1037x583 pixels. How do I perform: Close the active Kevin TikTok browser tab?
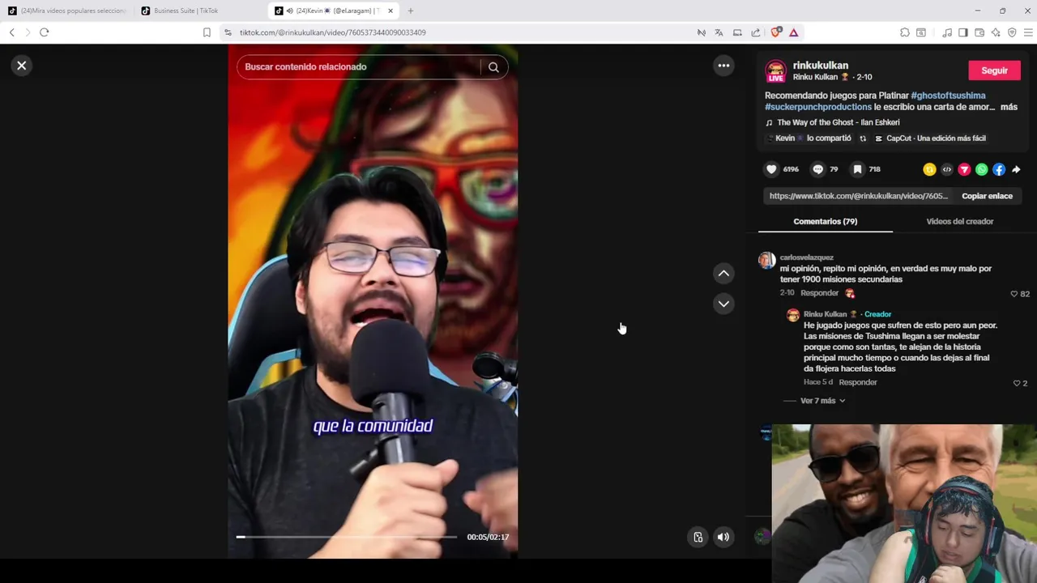point(390,11)
